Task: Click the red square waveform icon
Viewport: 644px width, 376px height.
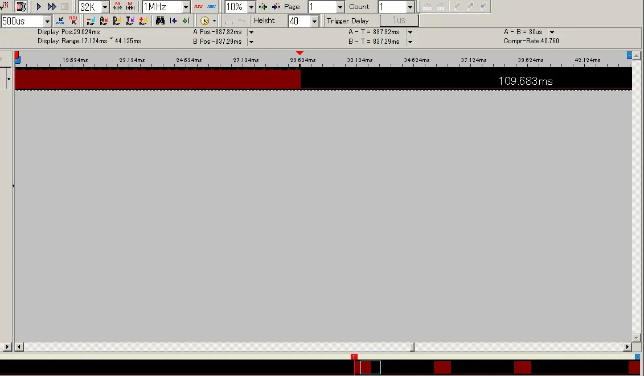Action: tap(198, 7)
